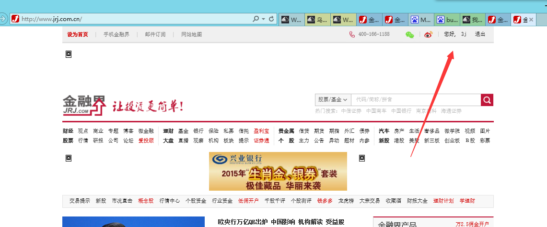The height and width of the screenshot is (227, 547).
Task: Open the 贵金属 navigation item
Action: click(286, 131)
